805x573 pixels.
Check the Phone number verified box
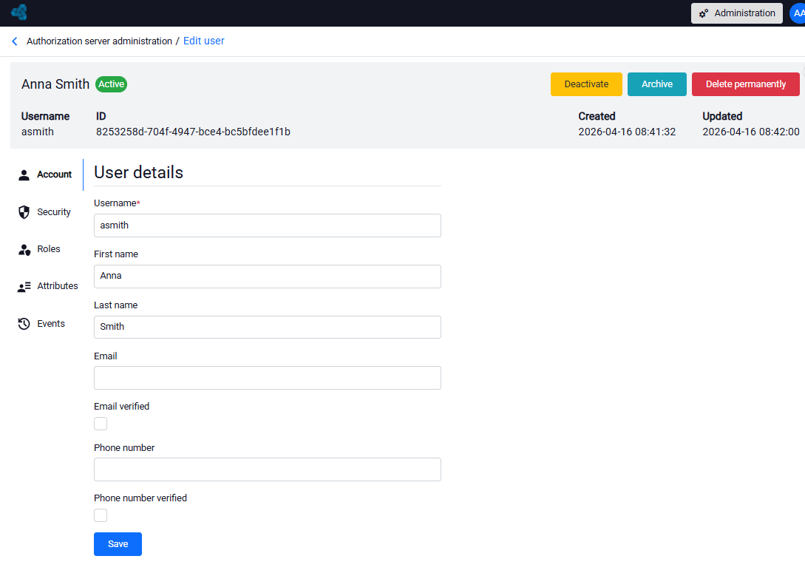click(x=101, y=515)
